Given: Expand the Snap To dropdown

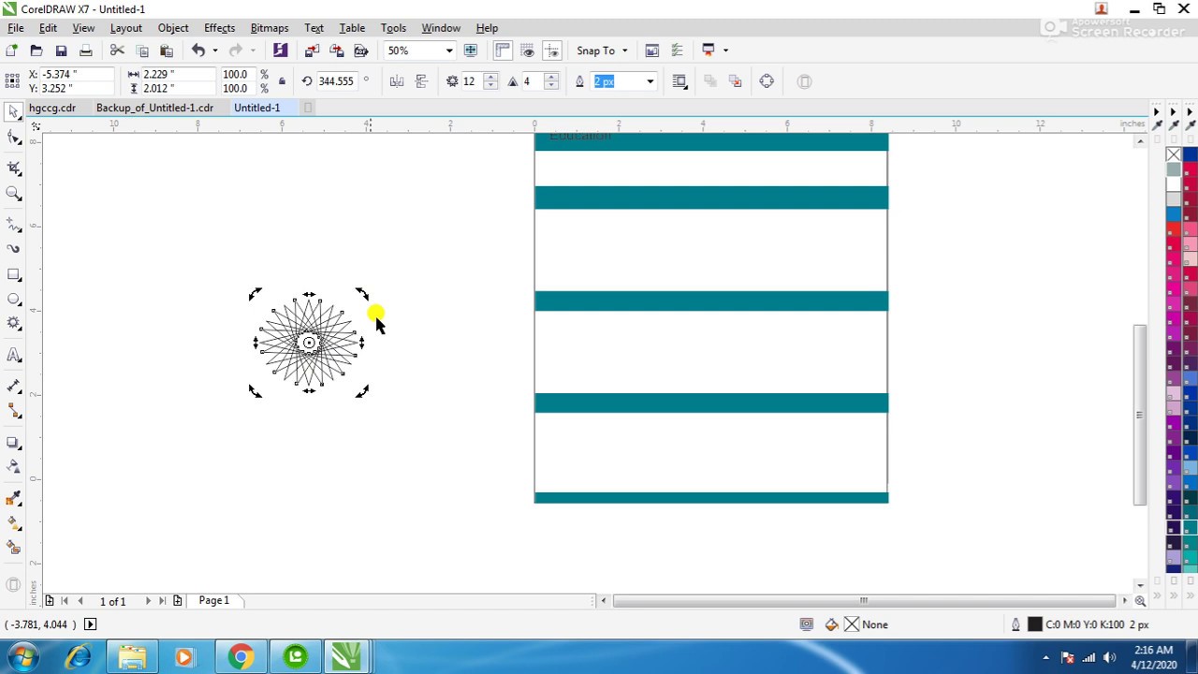Looking at the screenshot, I should pyautogui.click(x=624, y=51).
